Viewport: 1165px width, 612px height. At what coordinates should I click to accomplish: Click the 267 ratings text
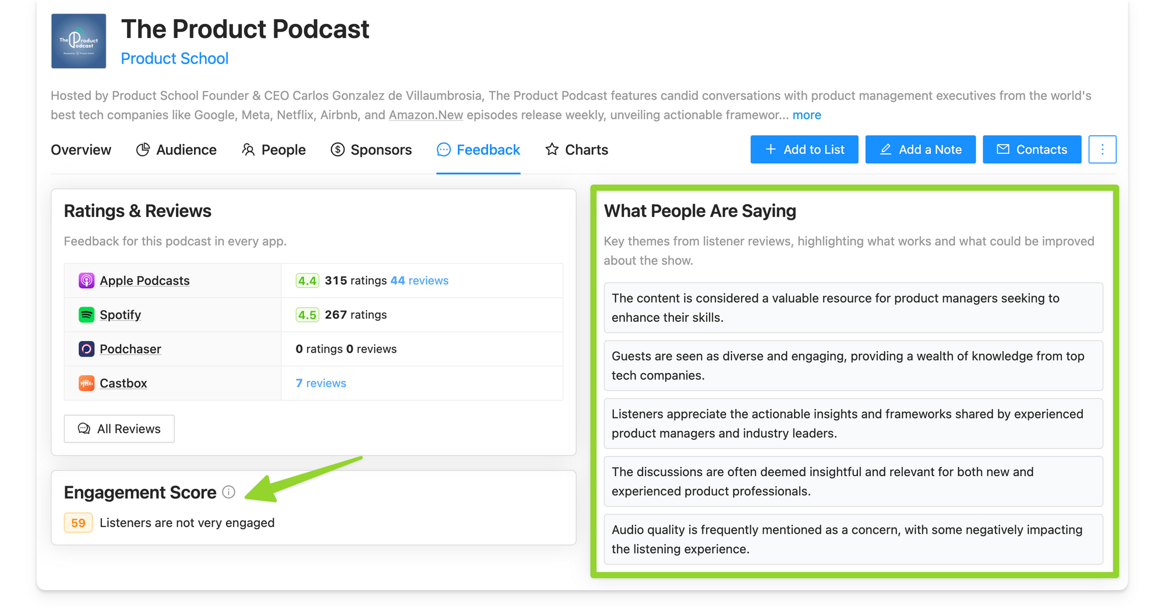[355, 315]
